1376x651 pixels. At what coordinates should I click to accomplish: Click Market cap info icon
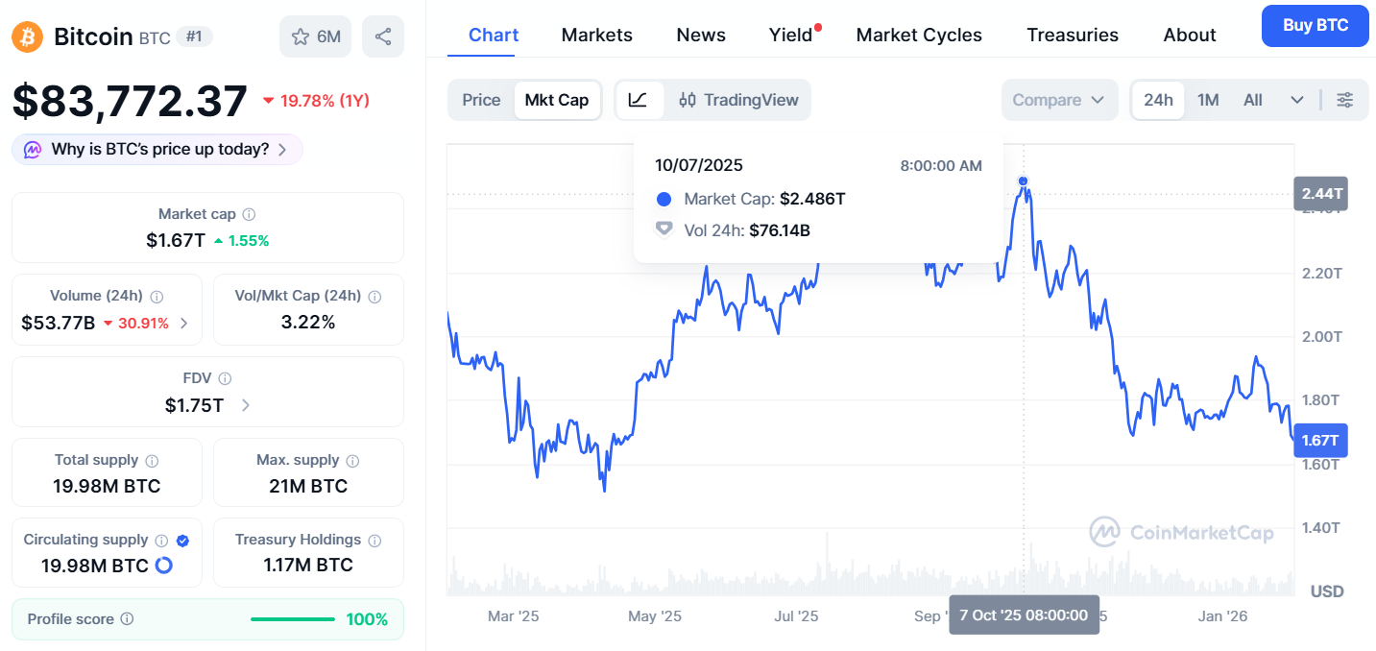[250, 215]
